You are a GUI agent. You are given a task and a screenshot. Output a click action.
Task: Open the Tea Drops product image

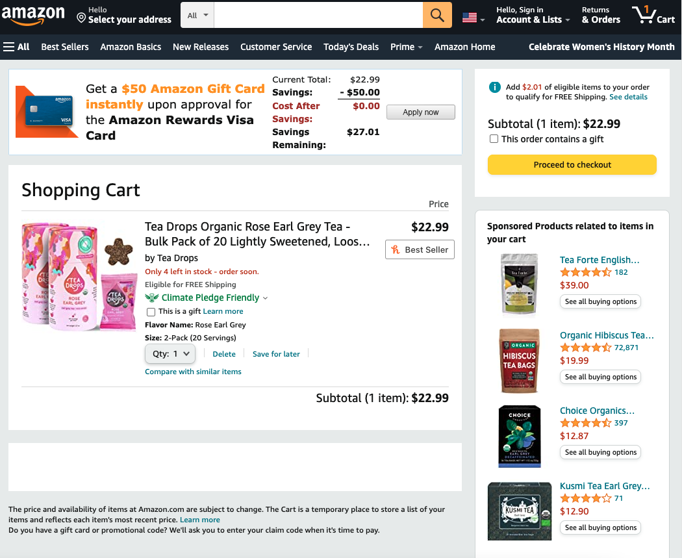[x=80, y=277]
